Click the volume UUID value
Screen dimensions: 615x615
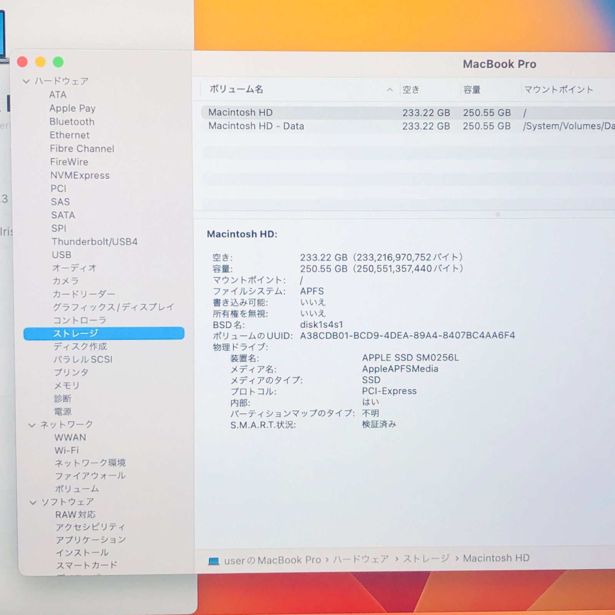click(x=407, y=336)
